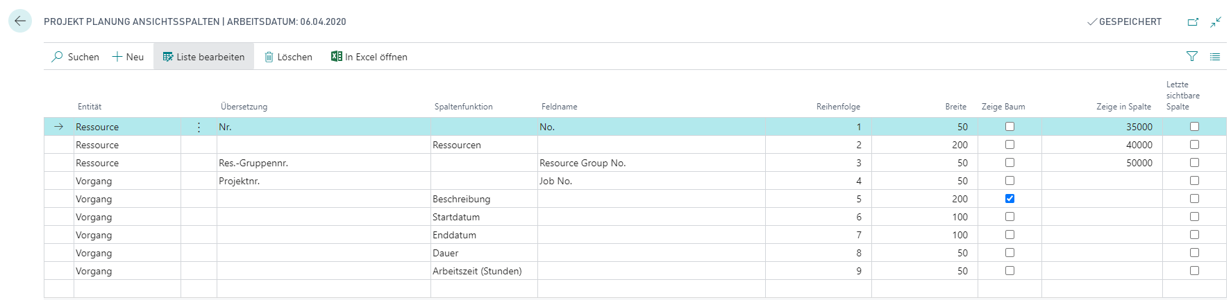The height and width of the screenshot is (300, 1231).
Task: Click Zeige in Spalte value 40000
Action: coord(1102,145)
